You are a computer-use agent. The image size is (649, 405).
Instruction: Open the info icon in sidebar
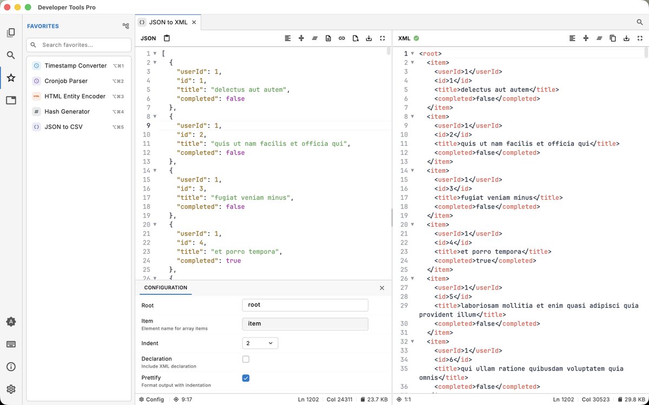coord(11,367)
